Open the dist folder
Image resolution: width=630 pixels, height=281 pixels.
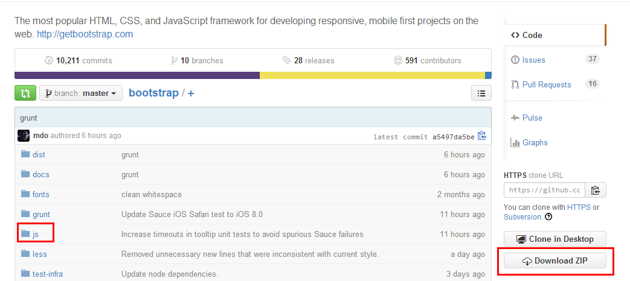(39, 155)
